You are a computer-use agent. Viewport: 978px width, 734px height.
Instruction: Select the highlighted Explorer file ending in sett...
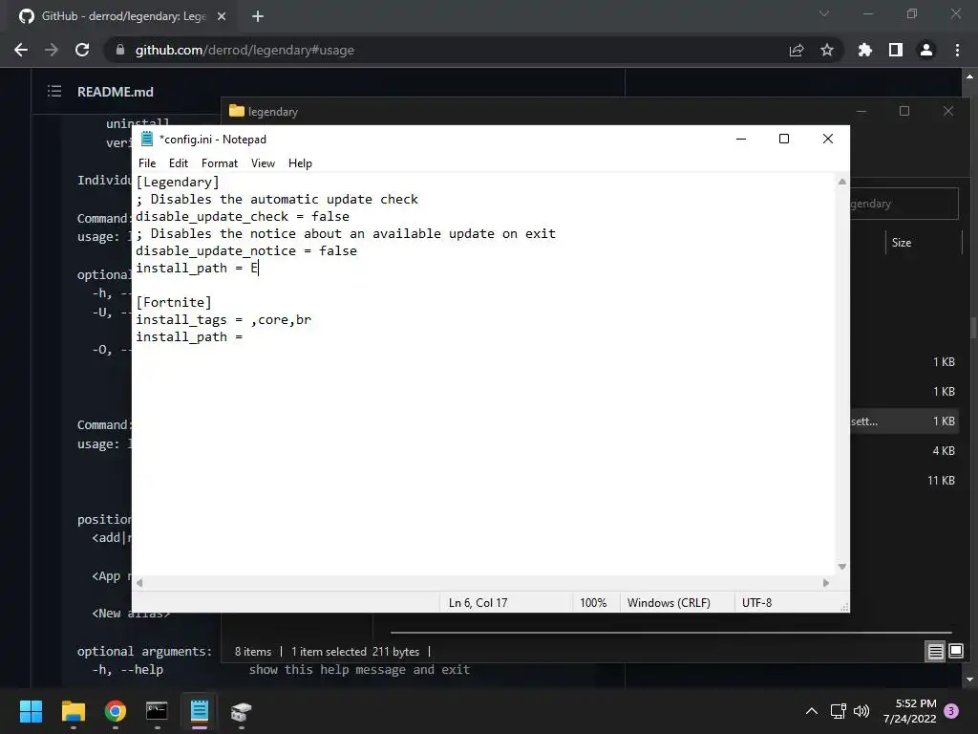point(904,421)
